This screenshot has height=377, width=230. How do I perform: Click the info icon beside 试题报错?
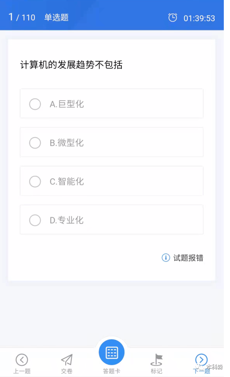click(x=166, y=258)
